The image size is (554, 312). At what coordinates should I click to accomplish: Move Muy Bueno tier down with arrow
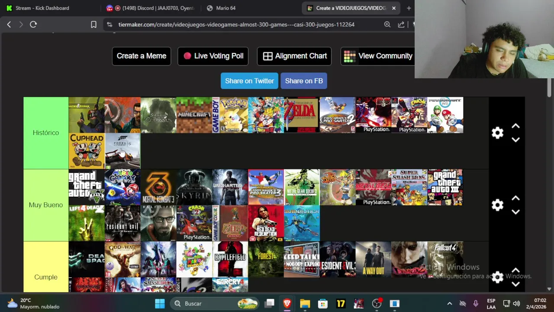[x=515, y=212]
